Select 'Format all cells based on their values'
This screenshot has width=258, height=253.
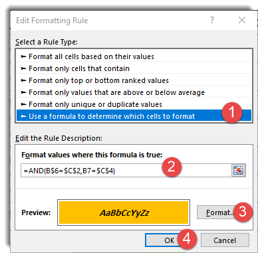[x=134, y=56]
